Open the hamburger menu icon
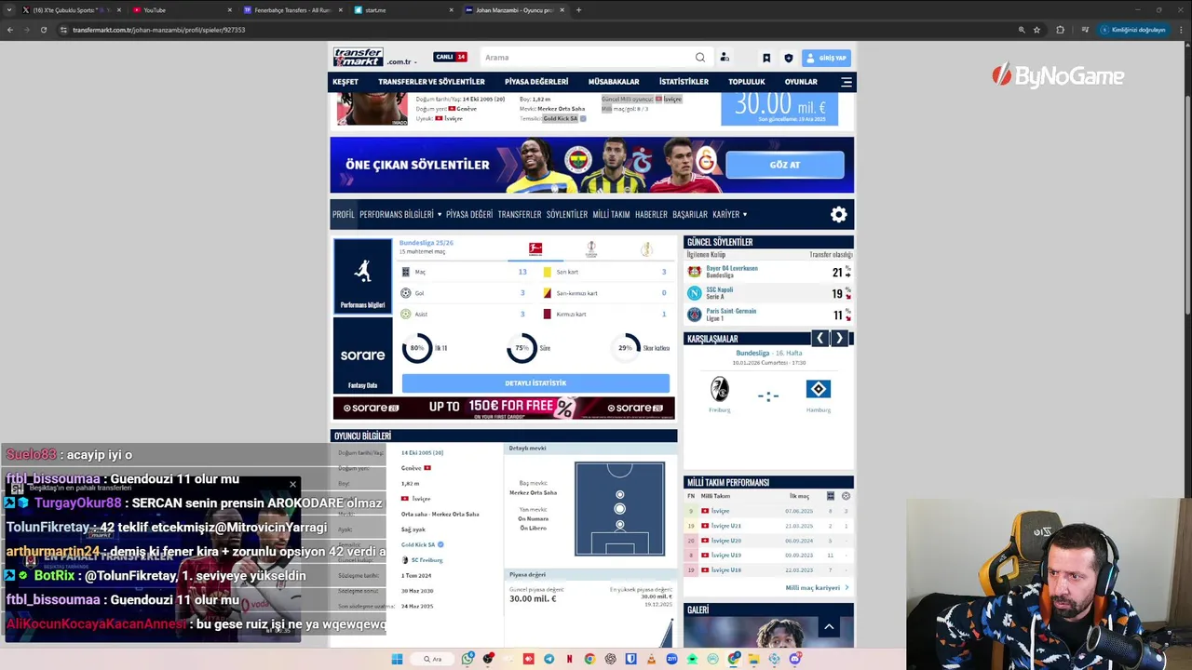 847,82
